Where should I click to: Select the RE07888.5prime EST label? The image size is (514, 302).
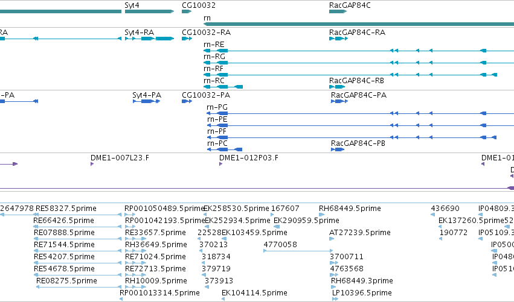pyautogui.click(x=64, y=233)
